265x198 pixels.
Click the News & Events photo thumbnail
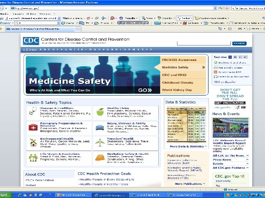click(x=230, y=128)
